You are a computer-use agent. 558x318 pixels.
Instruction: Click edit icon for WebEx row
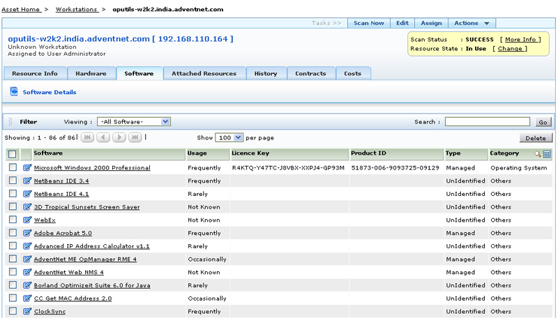pyautogui.click(x=27, y=220)
